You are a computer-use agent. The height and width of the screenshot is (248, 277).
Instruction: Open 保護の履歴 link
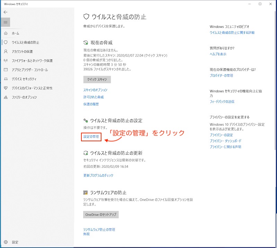pos(91,104)
